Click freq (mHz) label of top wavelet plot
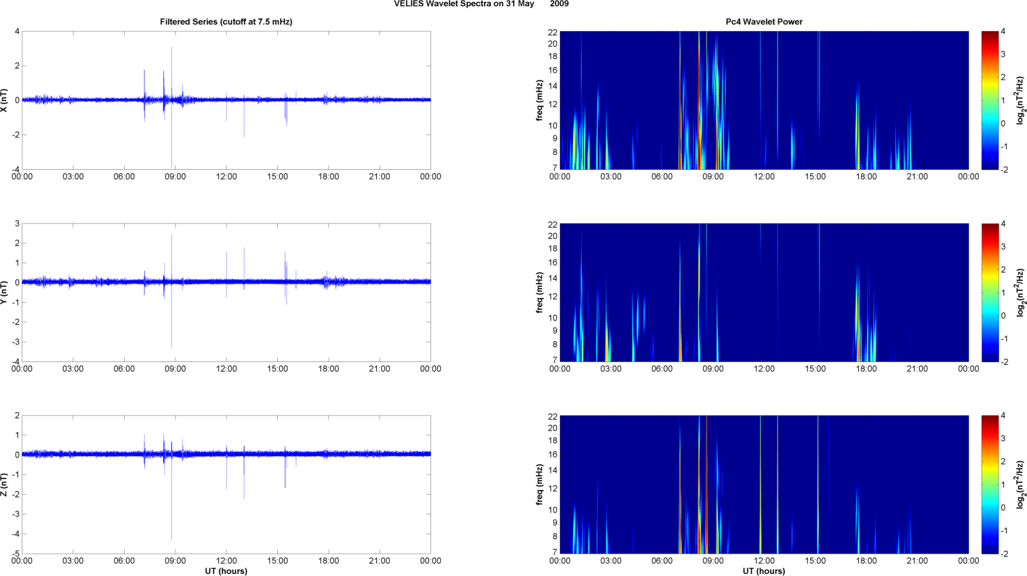The width and height of the screenshot is (1027, 576). (x=540, y=100)
